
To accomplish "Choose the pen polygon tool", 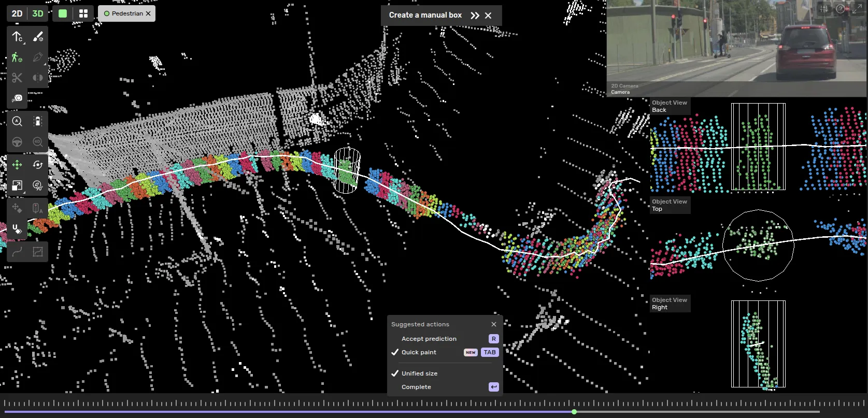I will [38, 57].
